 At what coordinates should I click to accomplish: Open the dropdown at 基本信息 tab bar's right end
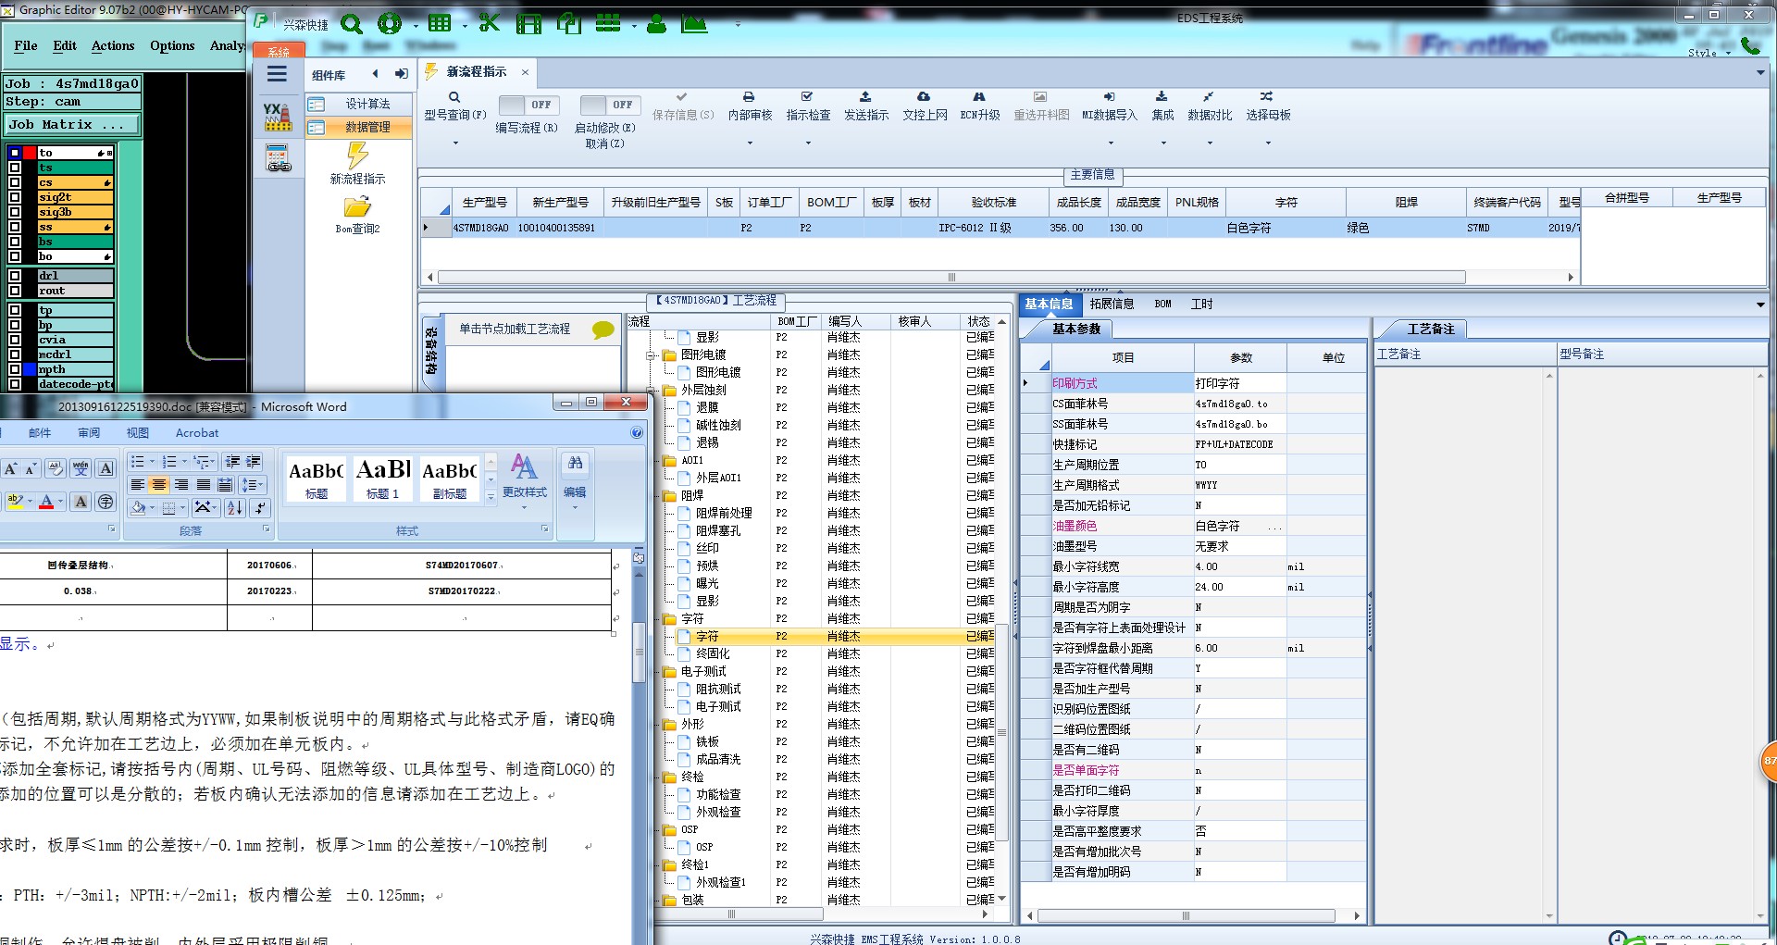[1759, 305]
